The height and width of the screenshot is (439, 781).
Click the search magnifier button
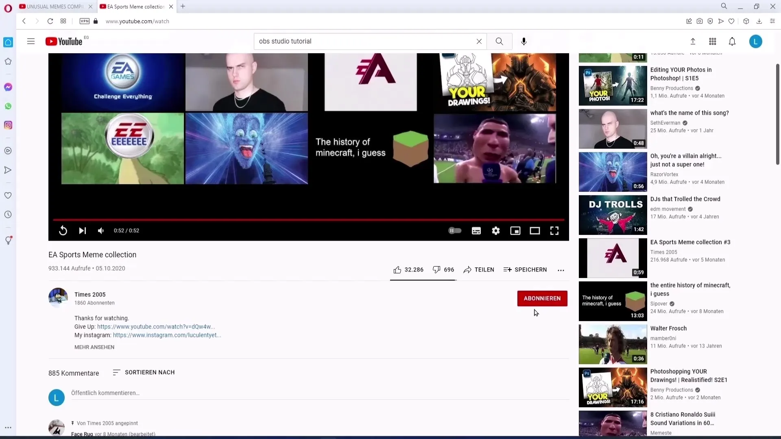499,41
